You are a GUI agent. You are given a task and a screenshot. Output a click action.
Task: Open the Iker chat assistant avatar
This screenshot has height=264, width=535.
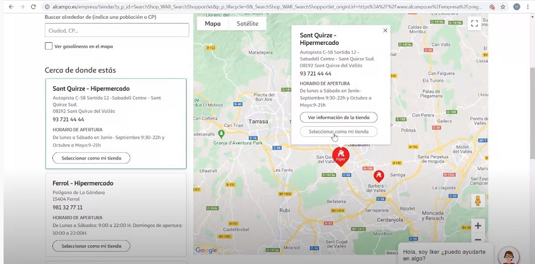pyautogui.click(x=508, y=256)
